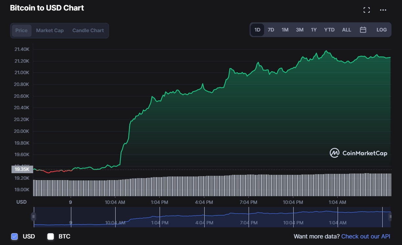Screen dimensions: 402x245
Task: Select the YTD time range
Action: (x=329, y=30)
